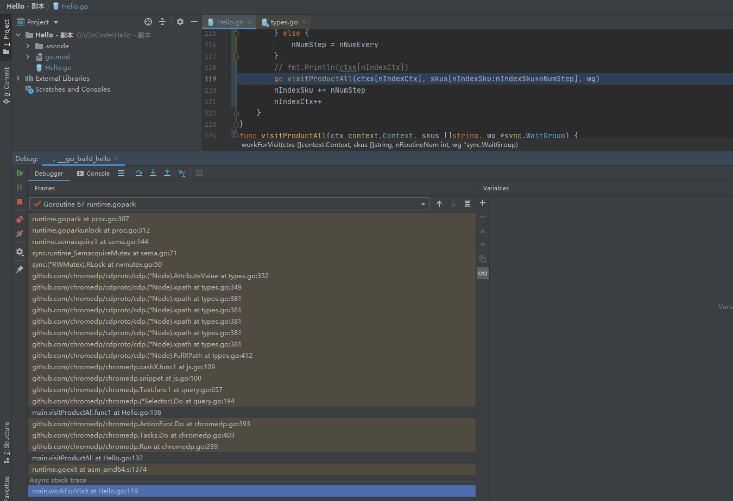Select previous frame with up arrow
The image size is (733, 501).
coord(439,204)
